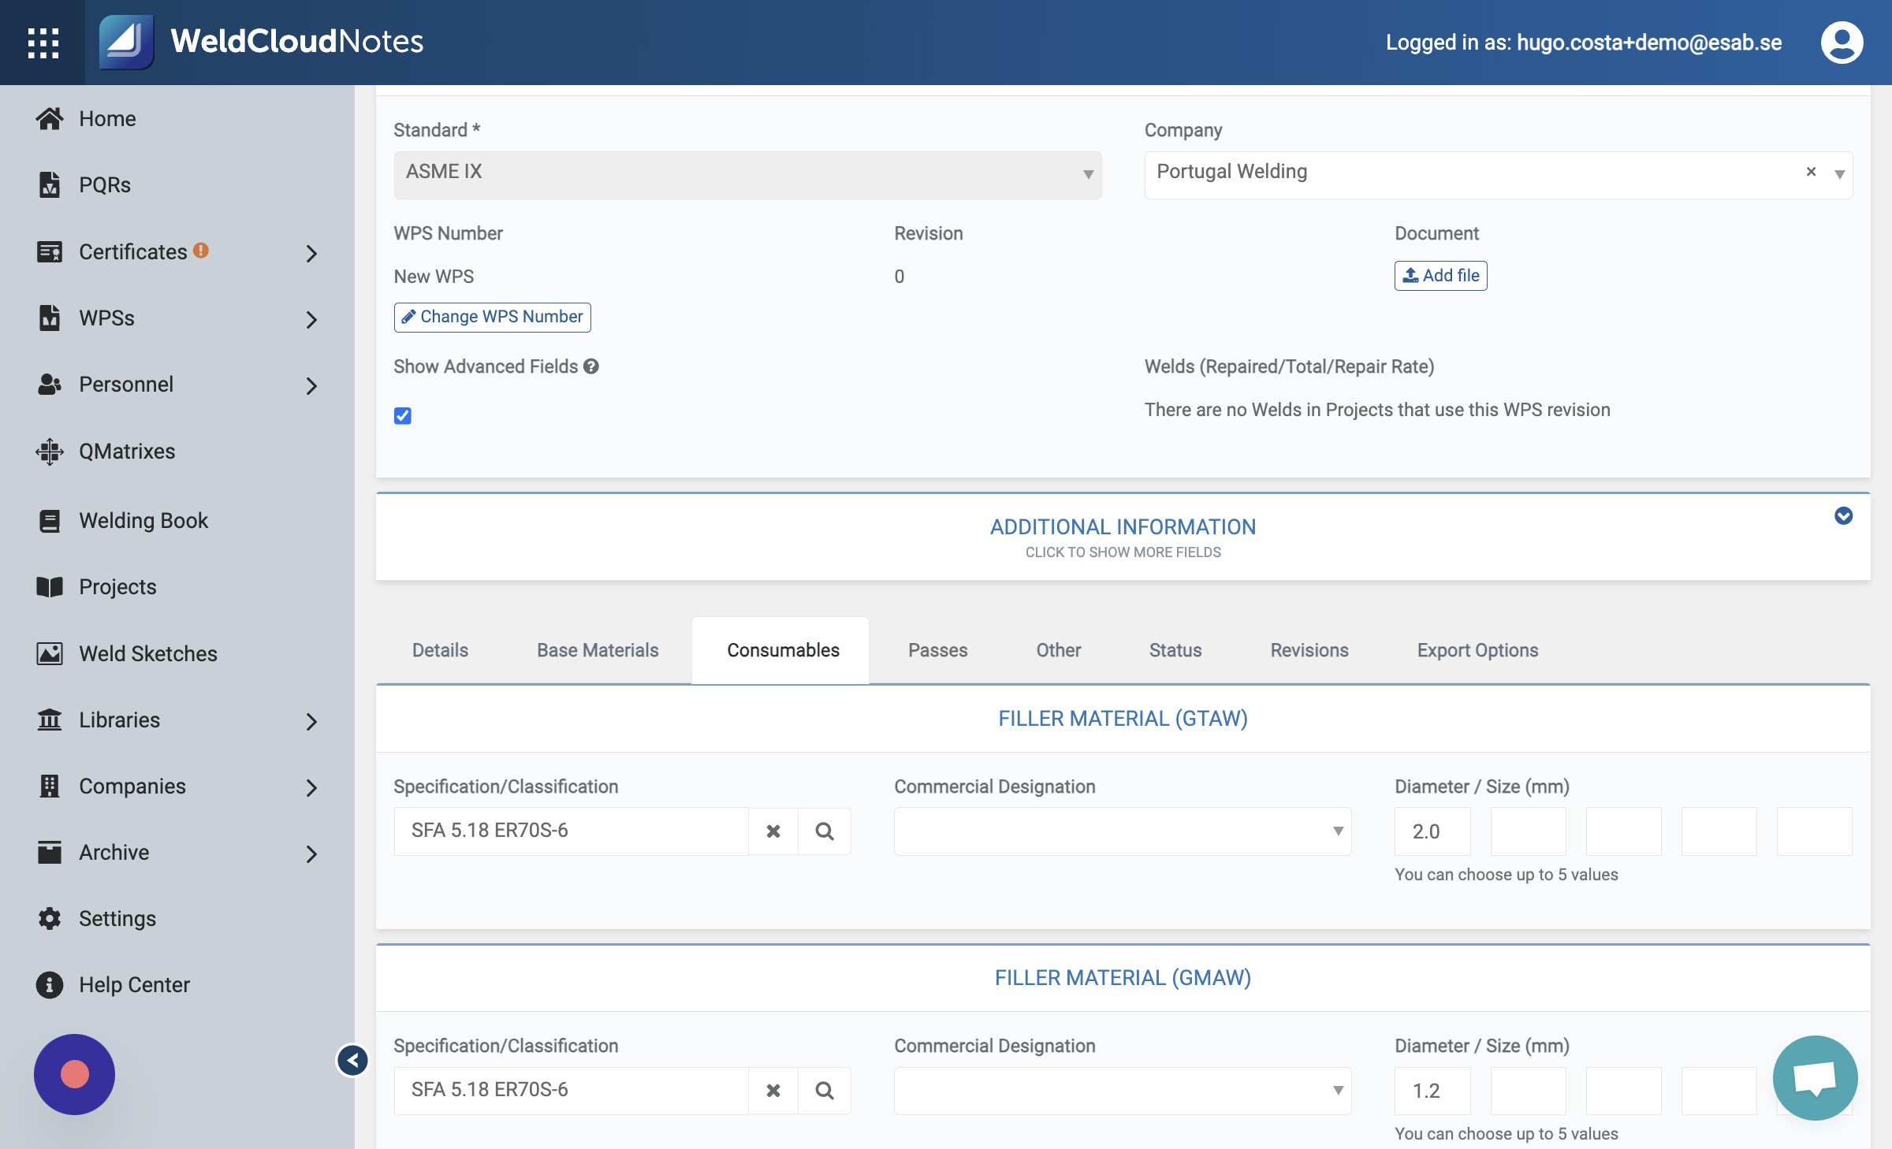Search GMAW specification with magnifier icon
Screen dimensions: 1892x1149
(825, 1090)
